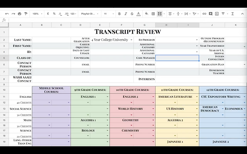Open the World History course dropdown
The image size is (247, 154).
[153, 109]
